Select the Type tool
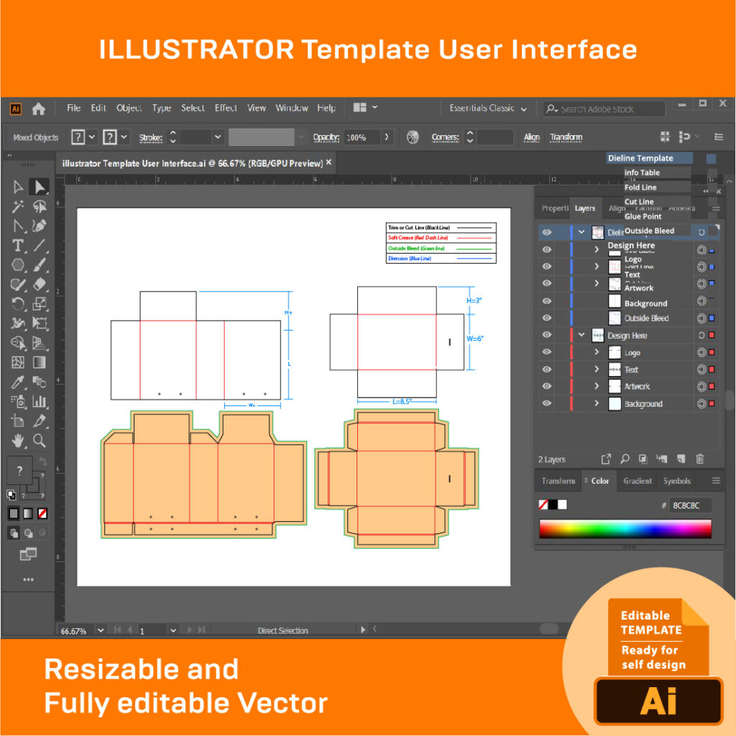Screen dimensions: 736x736 [17, 245]
